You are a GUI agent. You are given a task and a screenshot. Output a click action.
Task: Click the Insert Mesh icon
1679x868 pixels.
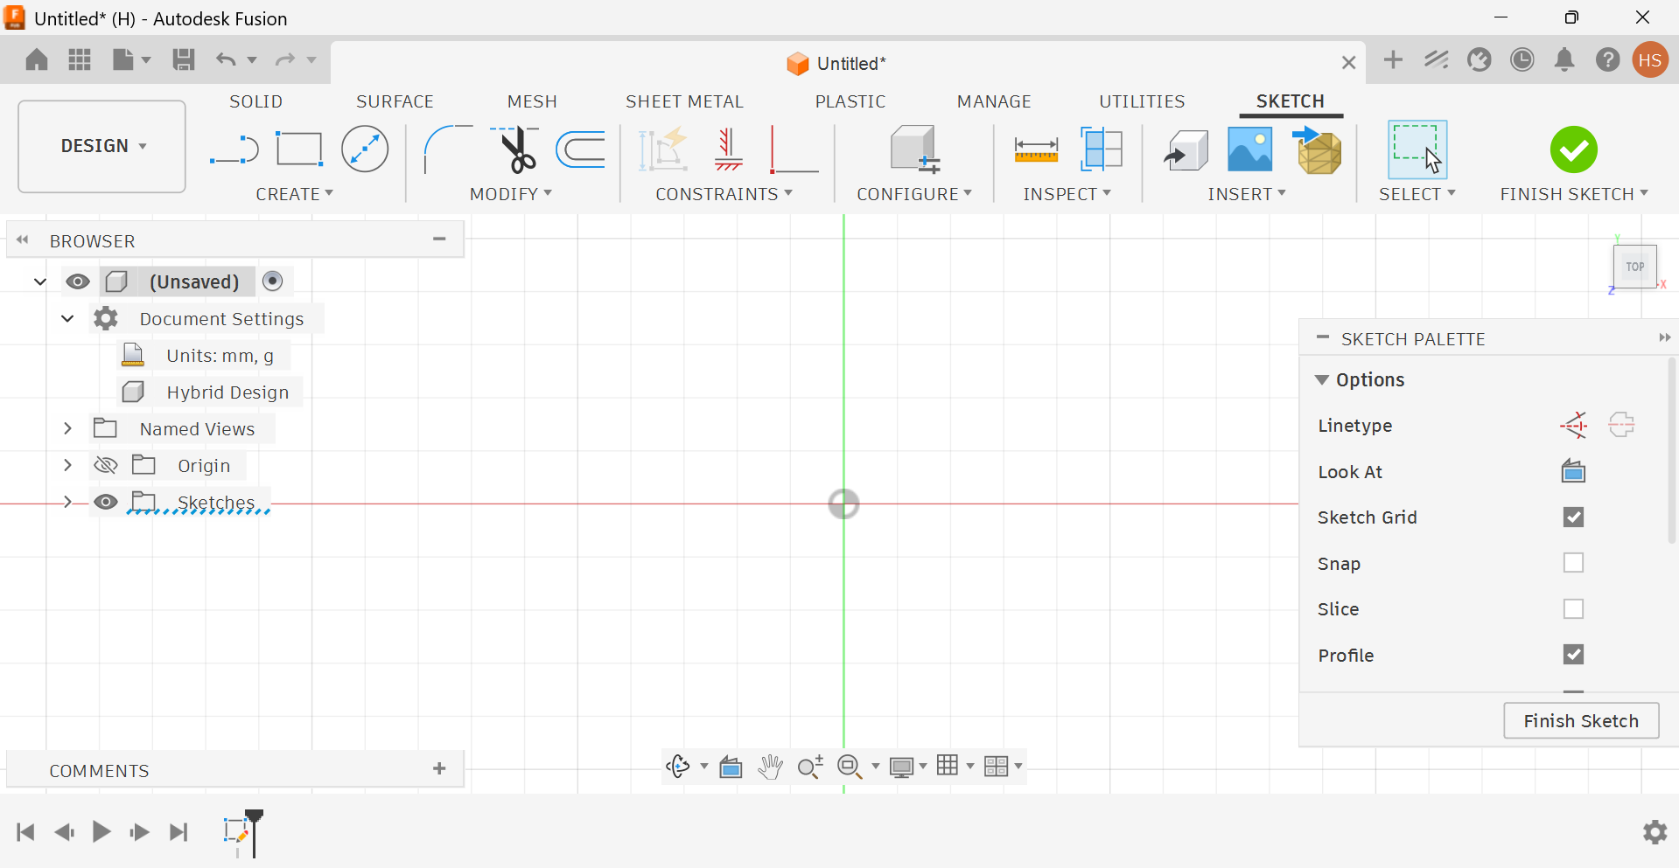(x=1317, y=149)
